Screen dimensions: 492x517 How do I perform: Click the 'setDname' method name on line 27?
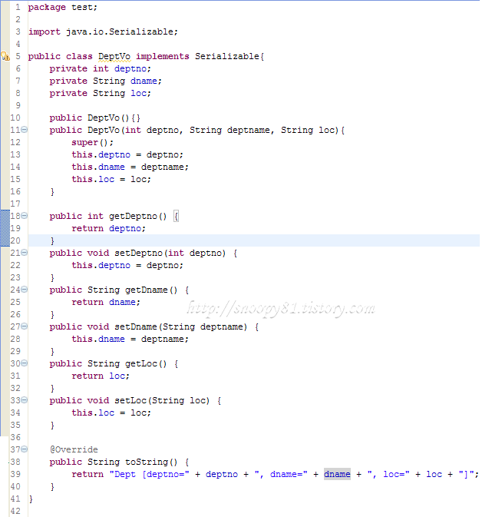point(135,326)
